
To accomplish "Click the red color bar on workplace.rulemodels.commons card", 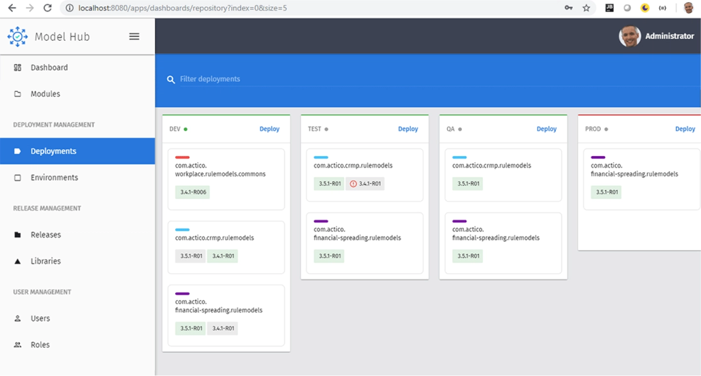I will pyautogui.click(x=182, y=157).
